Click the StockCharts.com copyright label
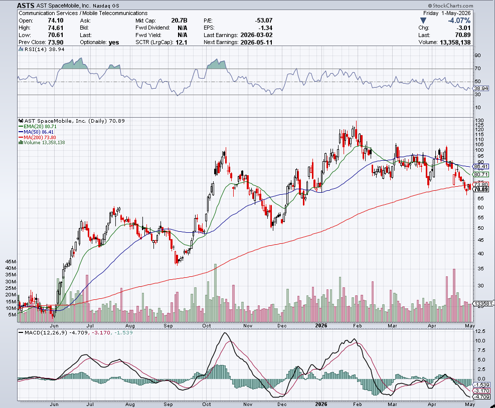The image size is (495, 408). pos(450,6)
